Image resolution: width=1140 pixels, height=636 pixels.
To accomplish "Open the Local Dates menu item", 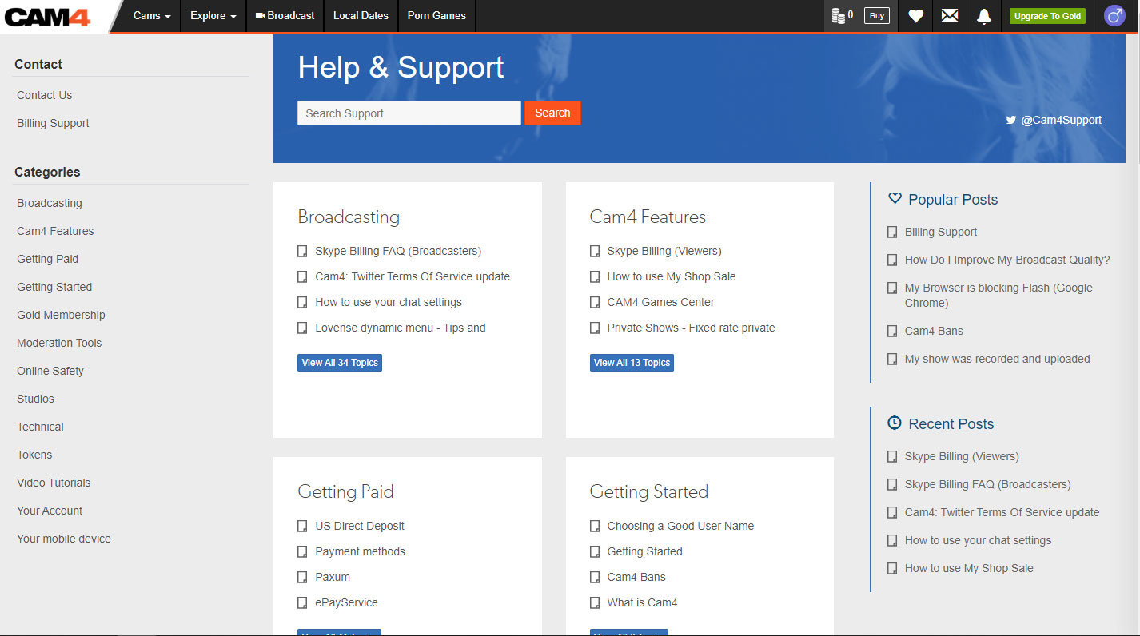I will 360,15.
